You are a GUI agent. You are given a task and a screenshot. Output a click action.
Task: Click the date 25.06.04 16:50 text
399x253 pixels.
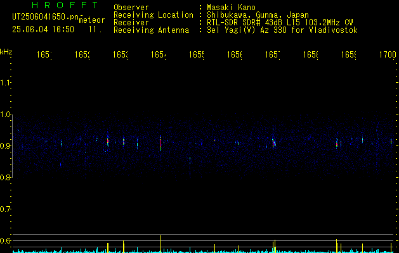(x=43, y=30)
